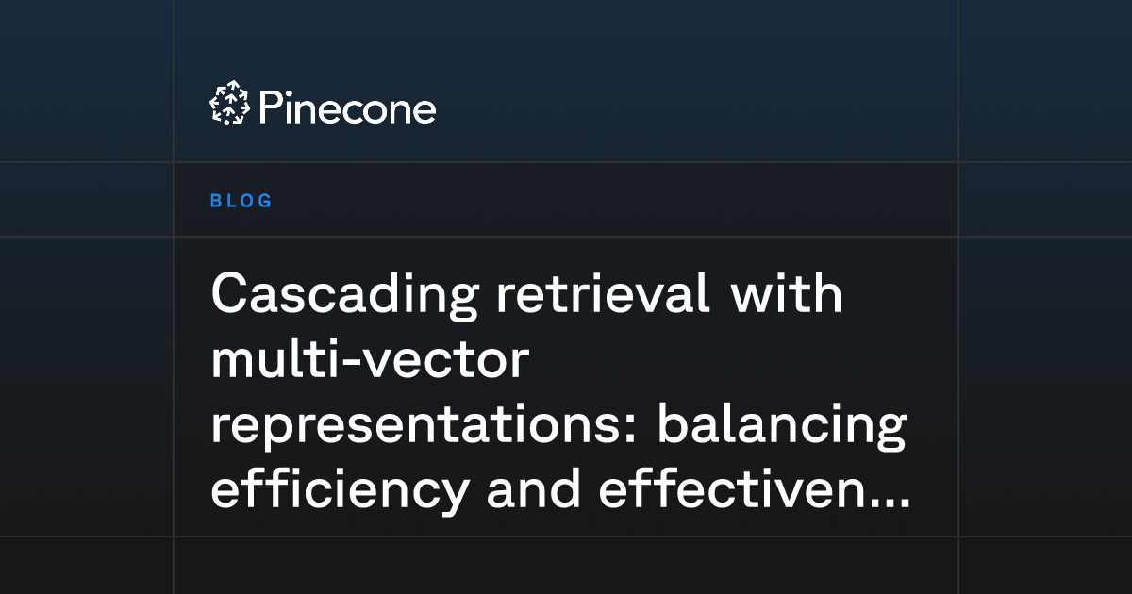Click the letter G in BLOG
This screenshot has width=1132, height=594.
266,201
